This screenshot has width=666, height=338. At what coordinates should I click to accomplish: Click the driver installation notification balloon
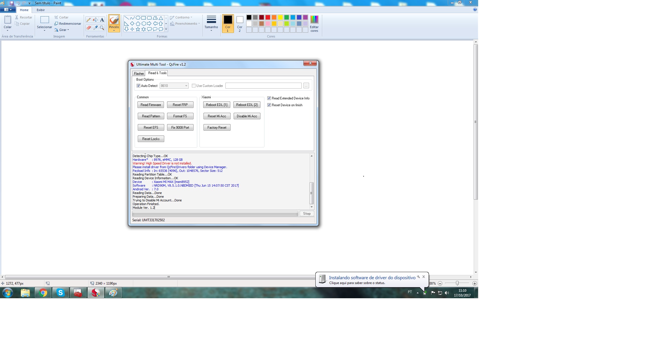372,280
